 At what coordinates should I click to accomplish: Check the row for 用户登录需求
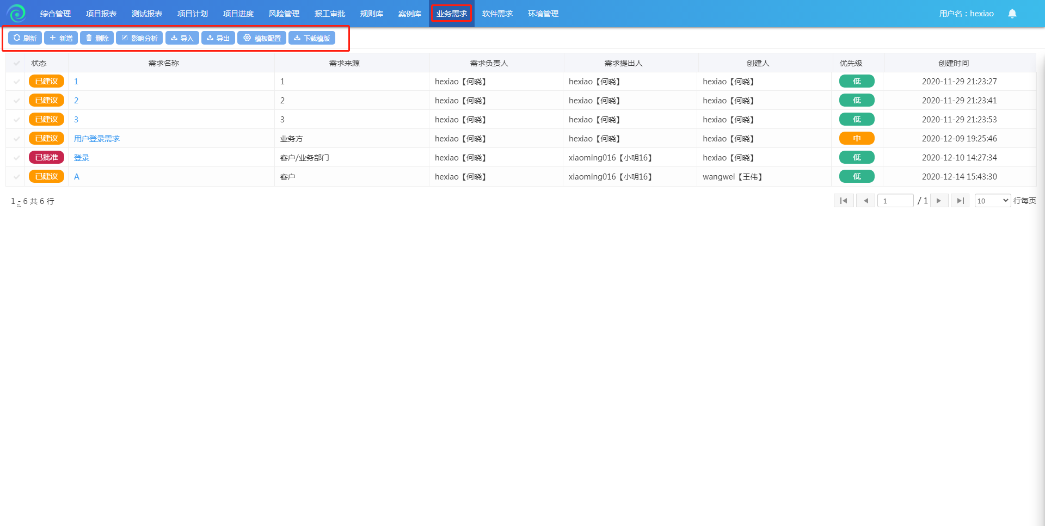click(x=16, y=139)
